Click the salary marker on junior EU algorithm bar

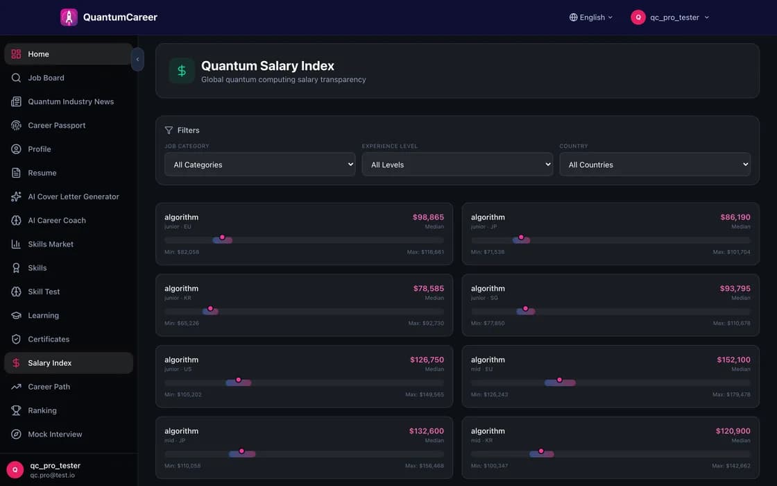pyautogui.click(x=223, y=237)
